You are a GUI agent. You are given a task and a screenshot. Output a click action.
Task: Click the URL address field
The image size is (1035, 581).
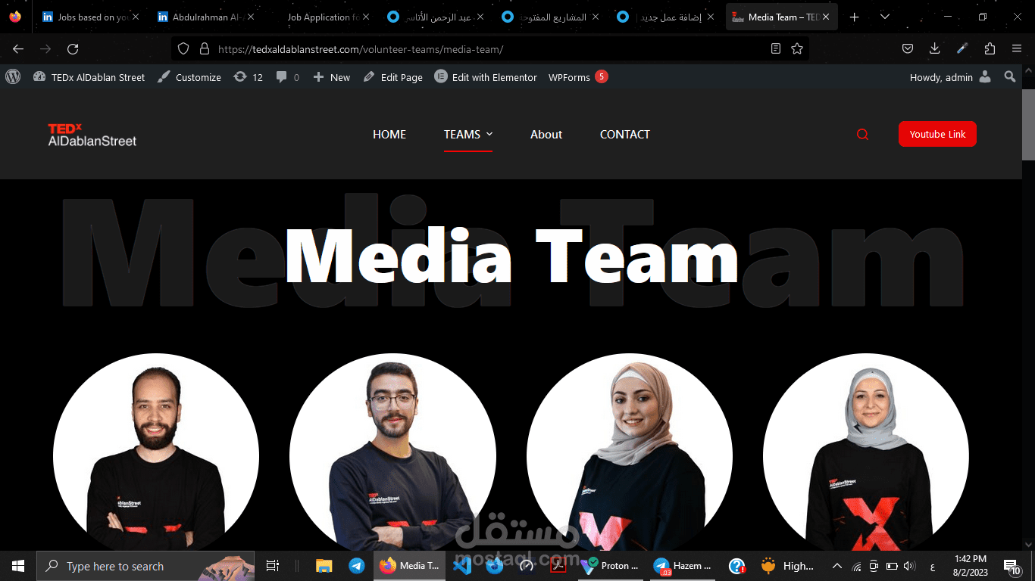click(x=489, y=49)
